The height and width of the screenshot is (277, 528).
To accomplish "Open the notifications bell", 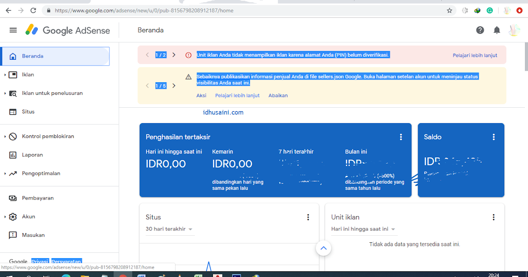I will pos(497,30).
